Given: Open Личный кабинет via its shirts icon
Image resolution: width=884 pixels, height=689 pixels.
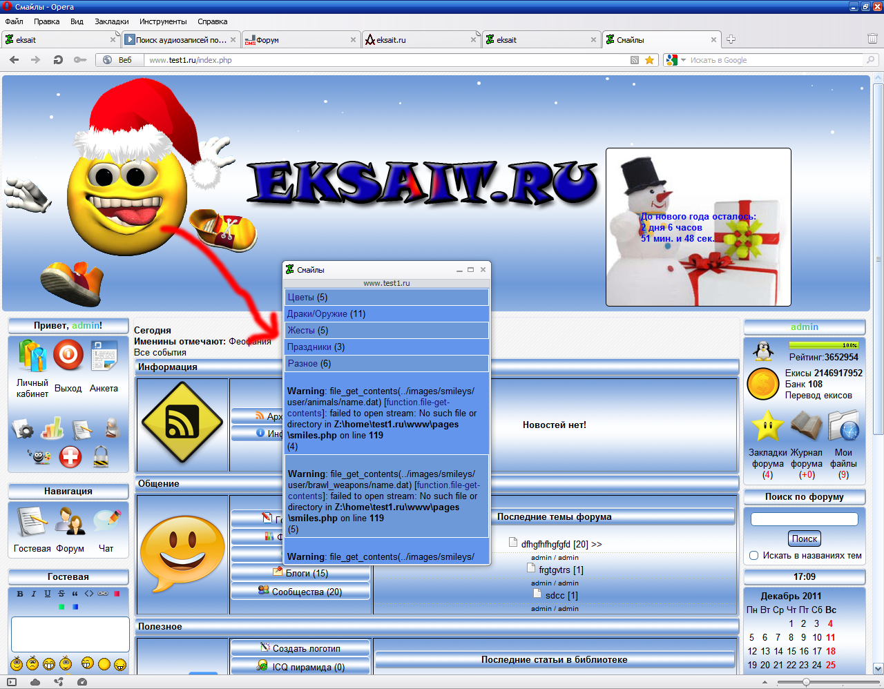Looking at the screenshot, I should click(x=32, y=356).
